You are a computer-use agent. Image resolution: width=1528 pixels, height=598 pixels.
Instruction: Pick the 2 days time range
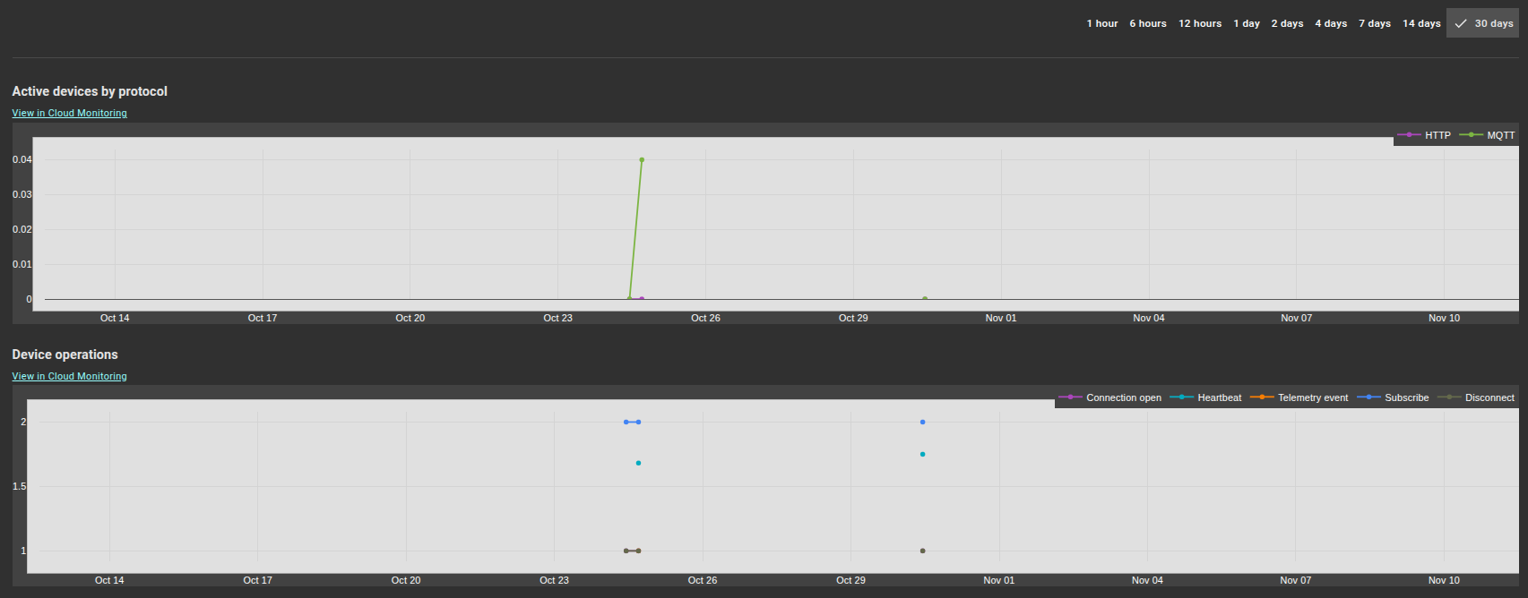[x=1287, y=23]
